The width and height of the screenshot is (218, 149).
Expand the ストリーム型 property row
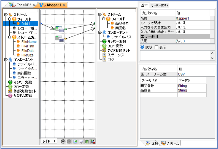[143, 74]
